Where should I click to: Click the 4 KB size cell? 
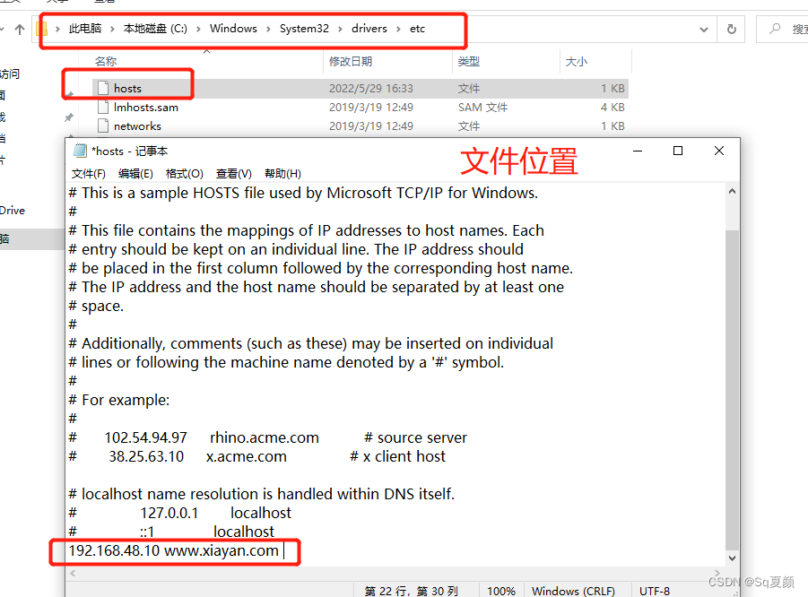click(613, 108)
